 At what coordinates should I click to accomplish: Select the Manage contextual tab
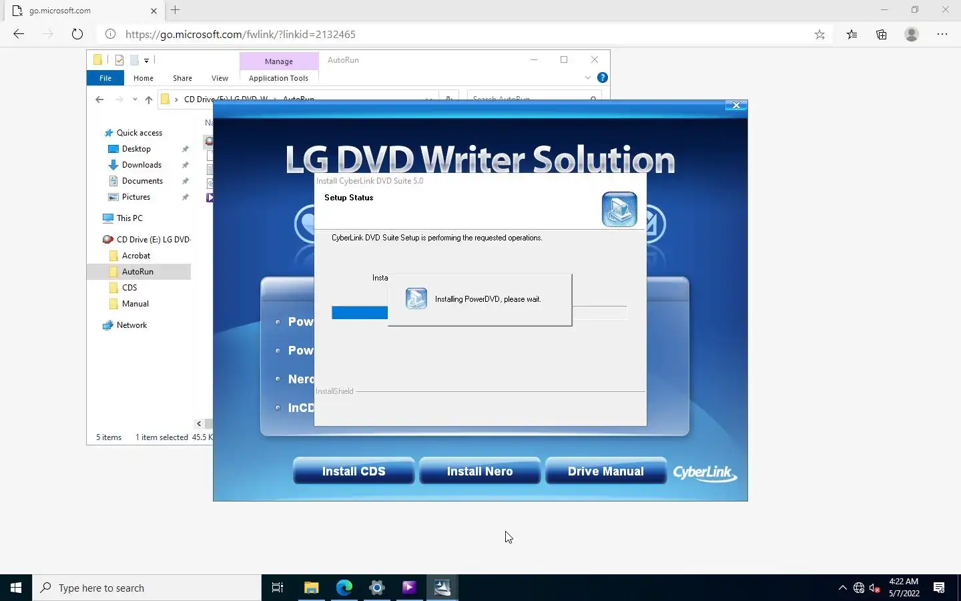coord(279,61)
